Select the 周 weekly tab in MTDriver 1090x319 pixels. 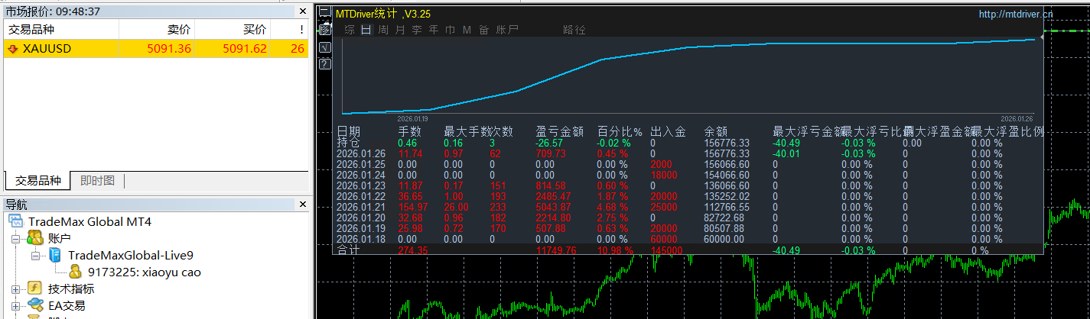383,30
